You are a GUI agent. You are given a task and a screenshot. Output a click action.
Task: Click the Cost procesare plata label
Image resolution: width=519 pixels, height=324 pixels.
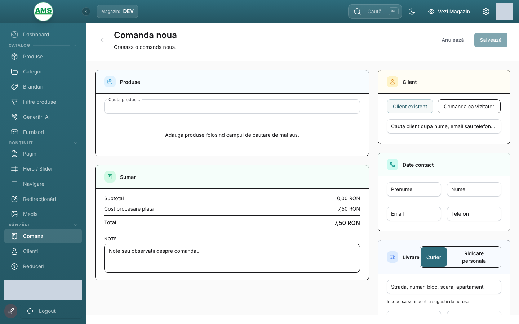point(129,209)
